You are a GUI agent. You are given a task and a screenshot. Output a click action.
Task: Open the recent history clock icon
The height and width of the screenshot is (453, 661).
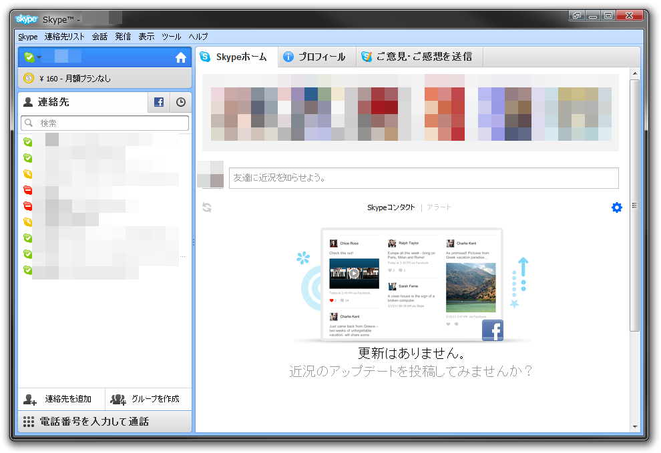[x=181, y=102]
